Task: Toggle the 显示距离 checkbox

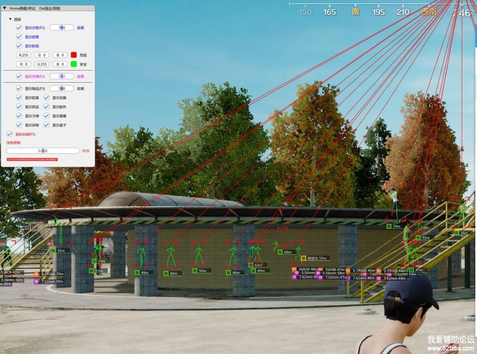Action: [19, 37]
